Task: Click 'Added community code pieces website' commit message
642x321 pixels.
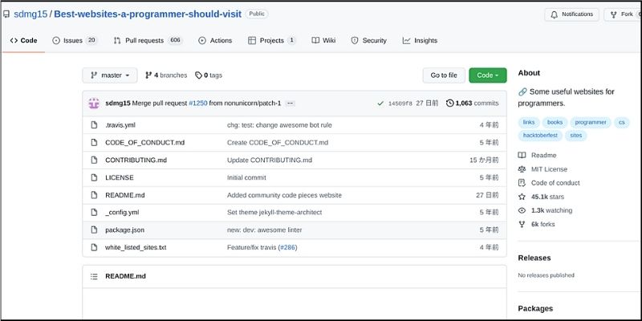Action: [x=284, y=195]
